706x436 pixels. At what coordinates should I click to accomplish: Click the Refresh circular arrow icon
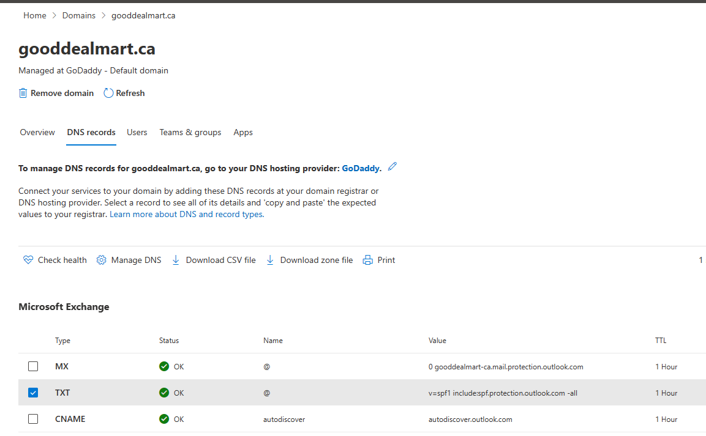coord(108,93)
